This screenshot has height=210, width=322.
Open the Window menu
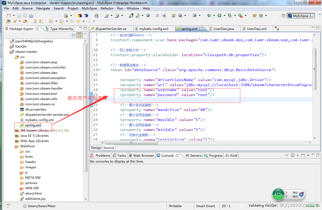point(133,8)
